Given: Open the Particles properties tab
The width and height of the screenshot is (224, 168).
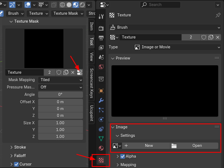Looking at the screenshot, I should [101, 110].
